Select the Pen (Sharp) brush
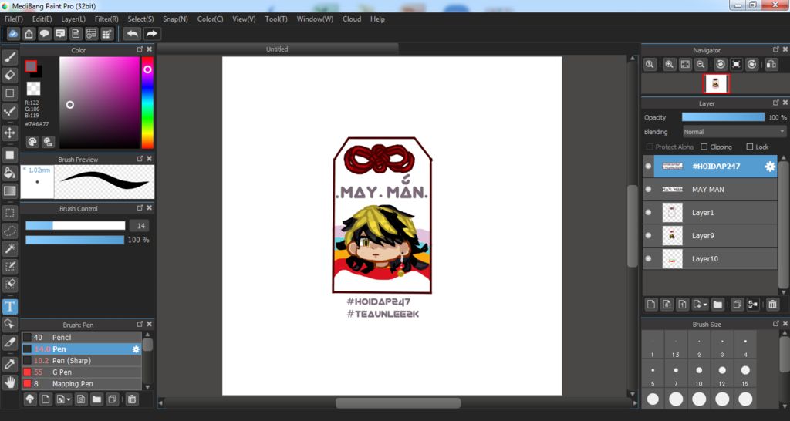Screen dimensions: 790x421 82,361
